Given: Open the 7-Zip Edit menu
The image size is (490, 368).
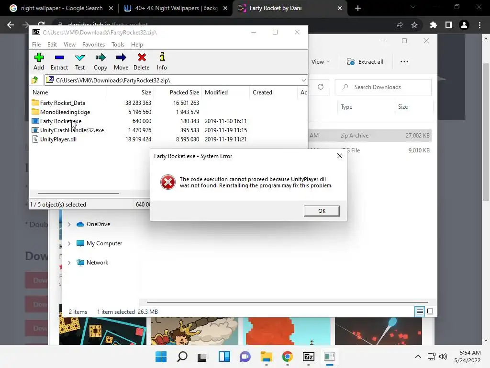Looking at the screenshot, I should 52,45.
